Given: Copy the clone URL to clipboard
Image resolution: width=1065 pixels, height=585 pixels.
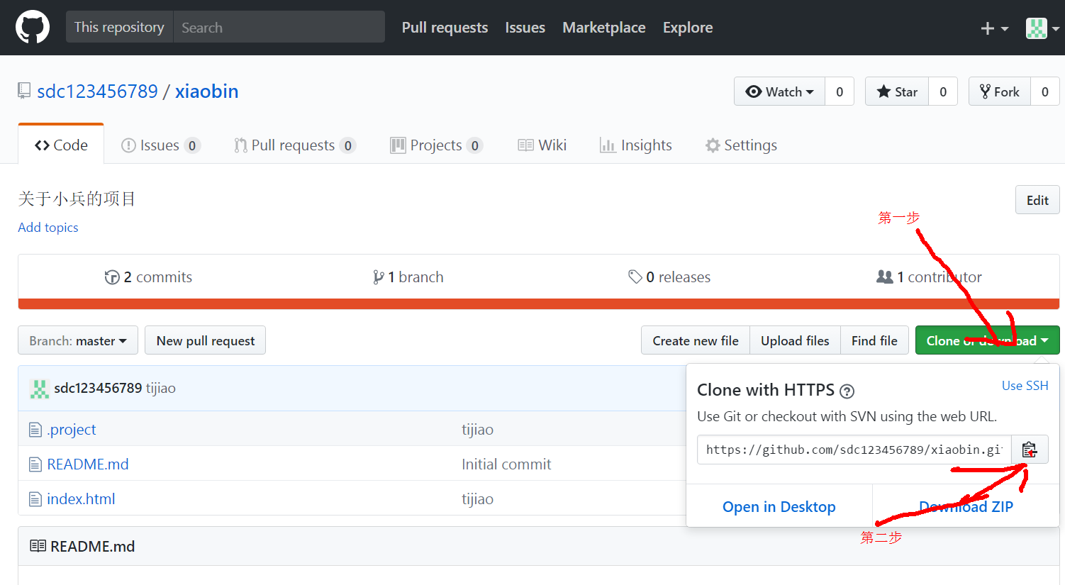Looking at the screenshot, I should tap(1030, 450).
